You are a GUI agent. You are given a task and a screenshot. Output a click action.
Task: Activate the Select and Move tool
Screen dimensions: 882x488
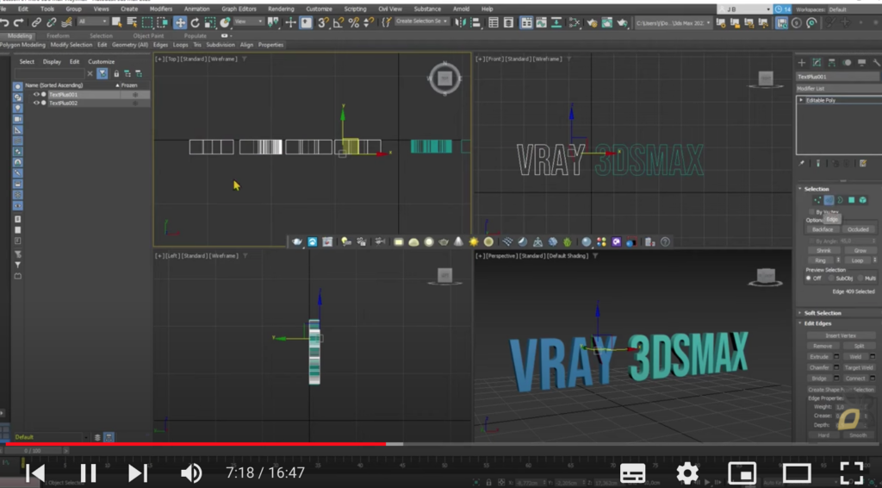(180, 22)
